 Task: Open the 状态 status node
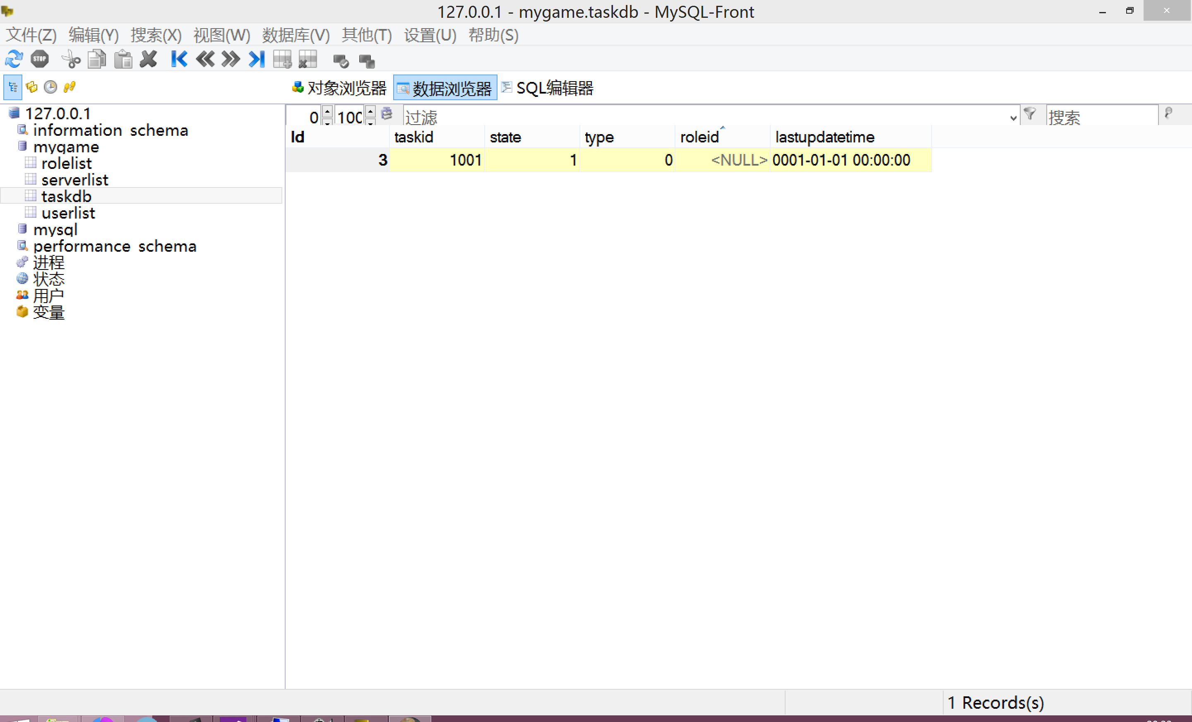[x=48, y=279]
